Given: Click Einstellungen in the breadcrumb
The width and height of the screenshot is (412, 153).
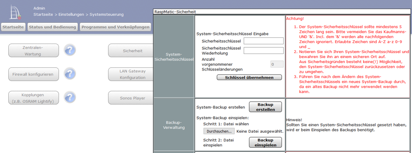Looking at the screenshot, I should click(x=71, y=15).
